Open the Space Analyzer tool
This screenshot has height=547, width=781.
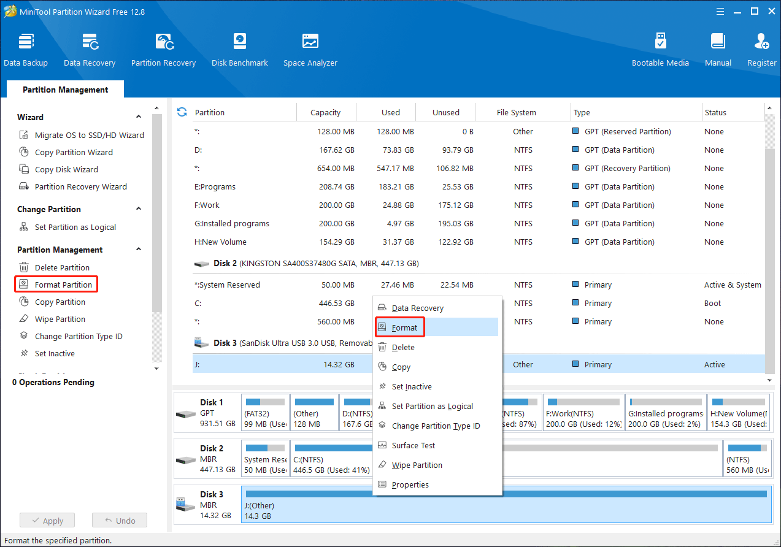point(310,50)
